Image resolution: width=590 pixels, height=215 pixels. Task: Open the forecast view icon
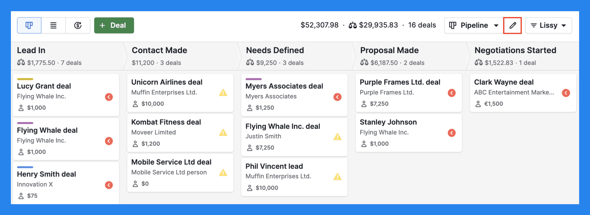[x=77, y=25]
